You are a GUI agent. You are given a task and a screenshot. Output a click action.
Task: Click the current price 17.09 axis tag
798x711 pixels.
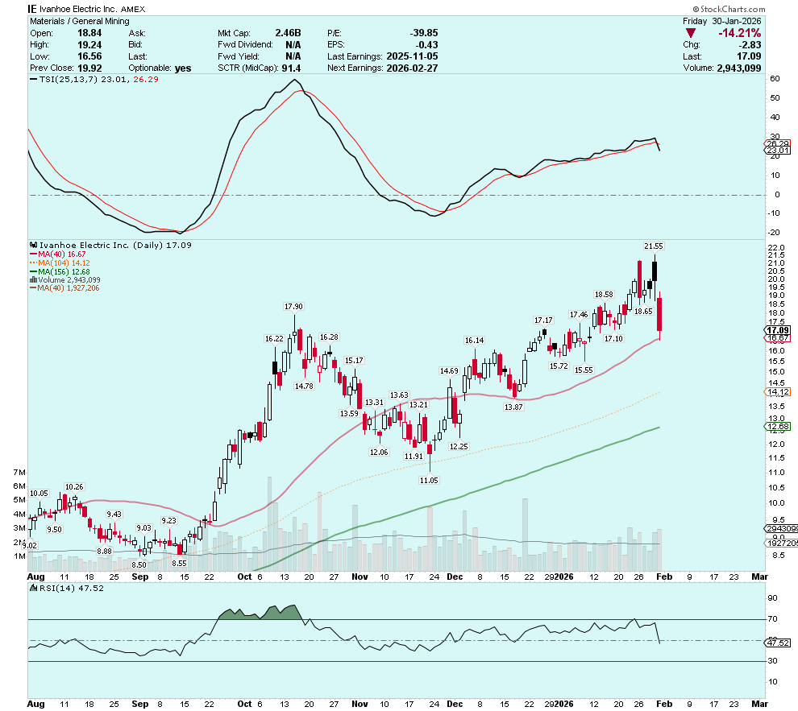point(779,330)
